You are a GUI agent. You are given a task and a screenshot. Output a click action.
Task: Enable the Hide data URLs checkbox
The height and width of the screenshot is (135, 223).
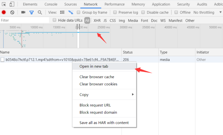[x=54, y=20]
